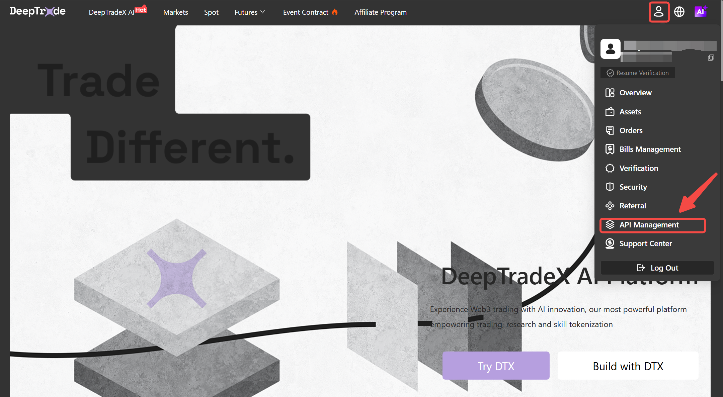This screenshot has width=723, height=397.
Task: Click the Referral nodes icon
Action: pyautogui.click(x=610, y=206)
